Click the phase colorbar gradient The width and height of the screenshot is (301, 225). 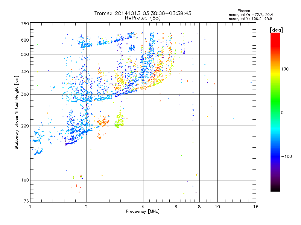click(x=275, y=112)
